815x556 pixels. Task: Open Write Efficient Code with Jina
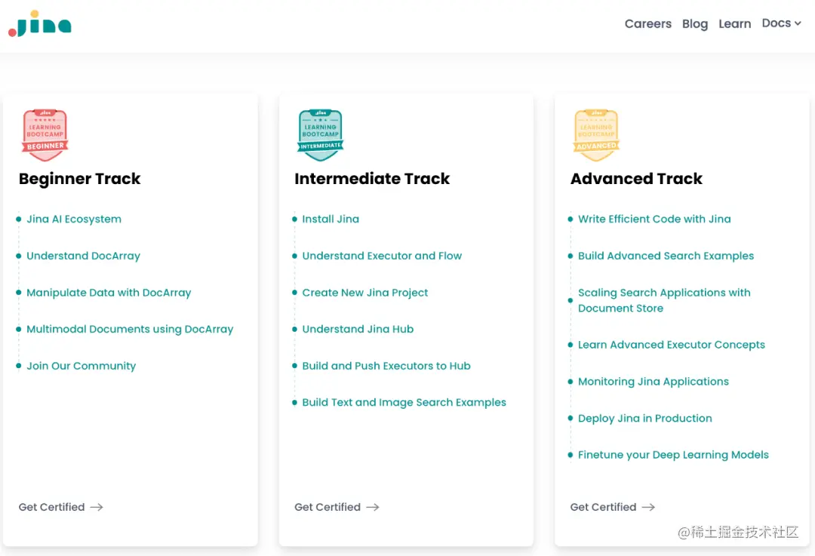pyautogui.click(x=654, y=220)
